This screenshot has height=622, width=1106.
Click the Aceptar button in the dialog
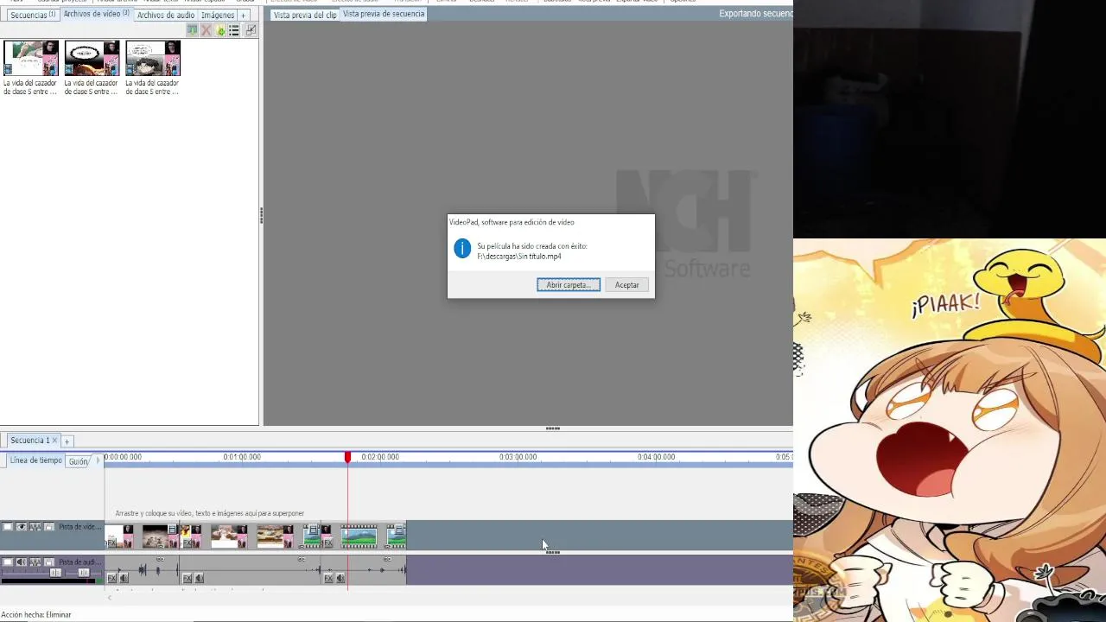[x=627, y=285]
